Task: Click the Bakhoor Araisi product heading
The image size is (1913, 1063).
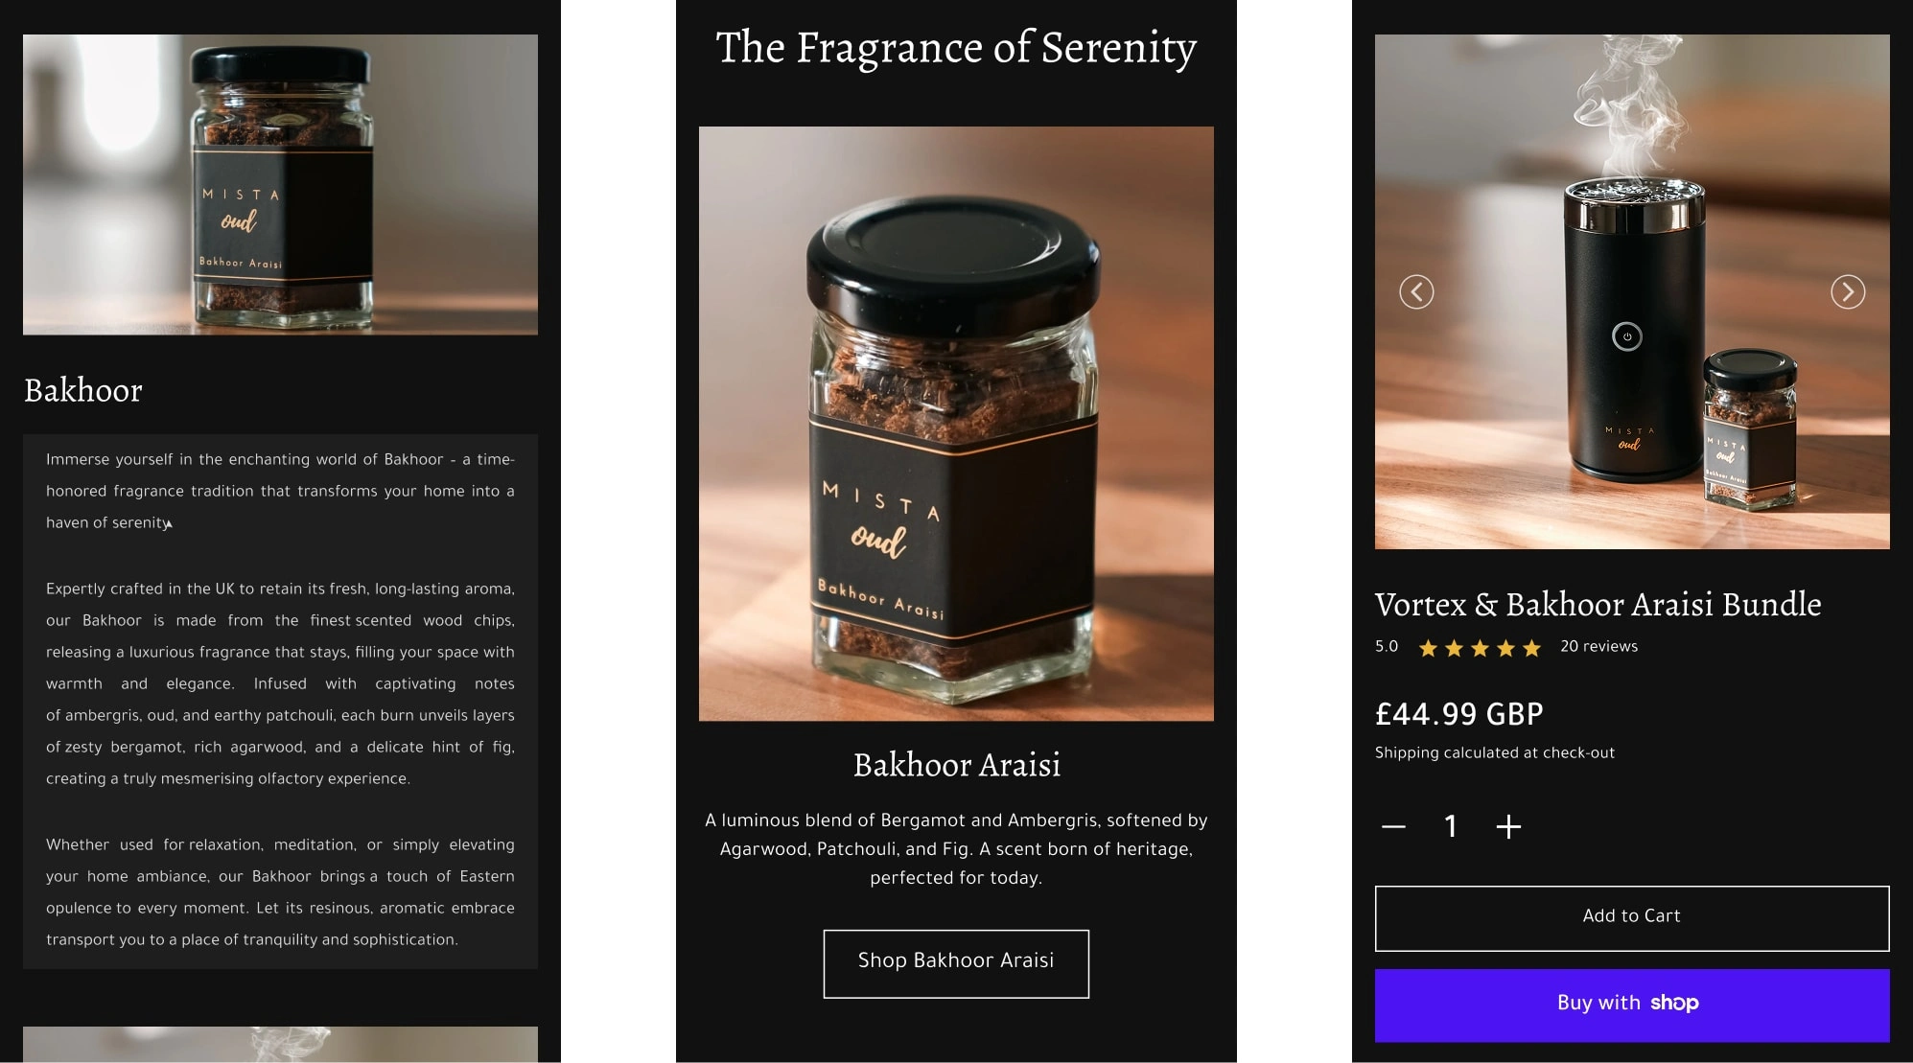Action: [x=956, y=764]
